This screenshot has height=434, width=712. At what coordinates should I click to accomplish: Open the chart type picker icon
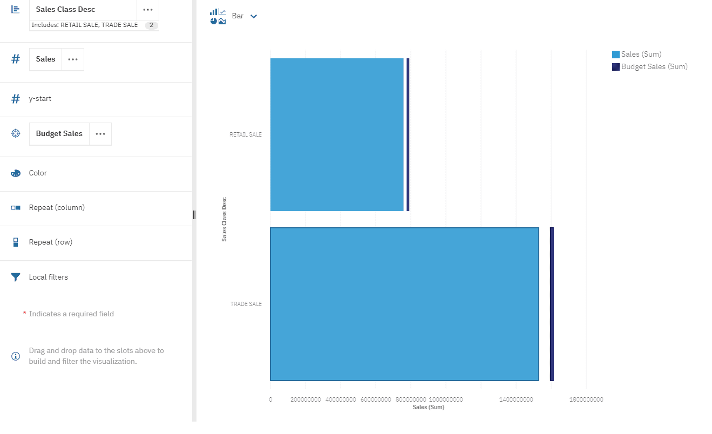pyautogui.click(x=218, y=16)
